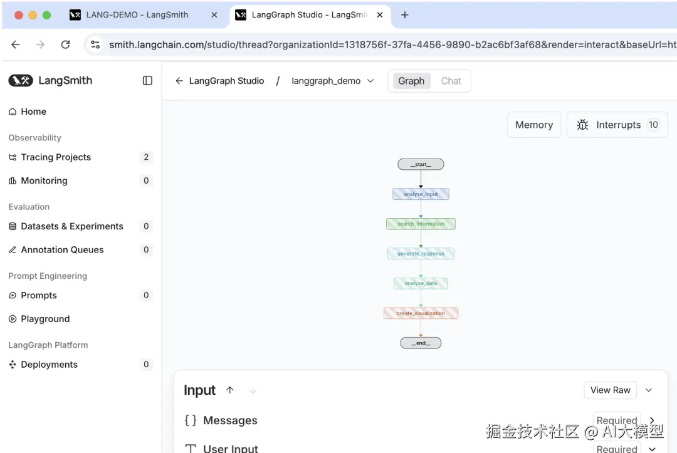Switch to the Chat view tab

click(x=451, y=81)
